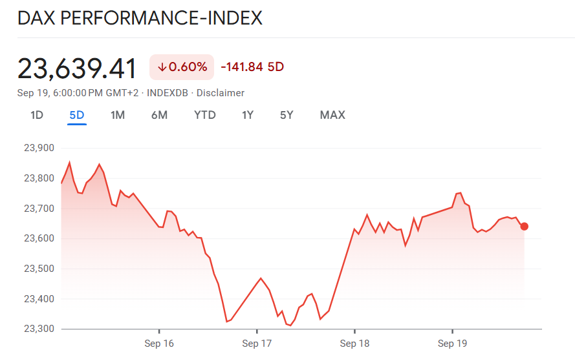Switch chart to 1M range
This screenshot has height=361, width=575.
point(118,115)
